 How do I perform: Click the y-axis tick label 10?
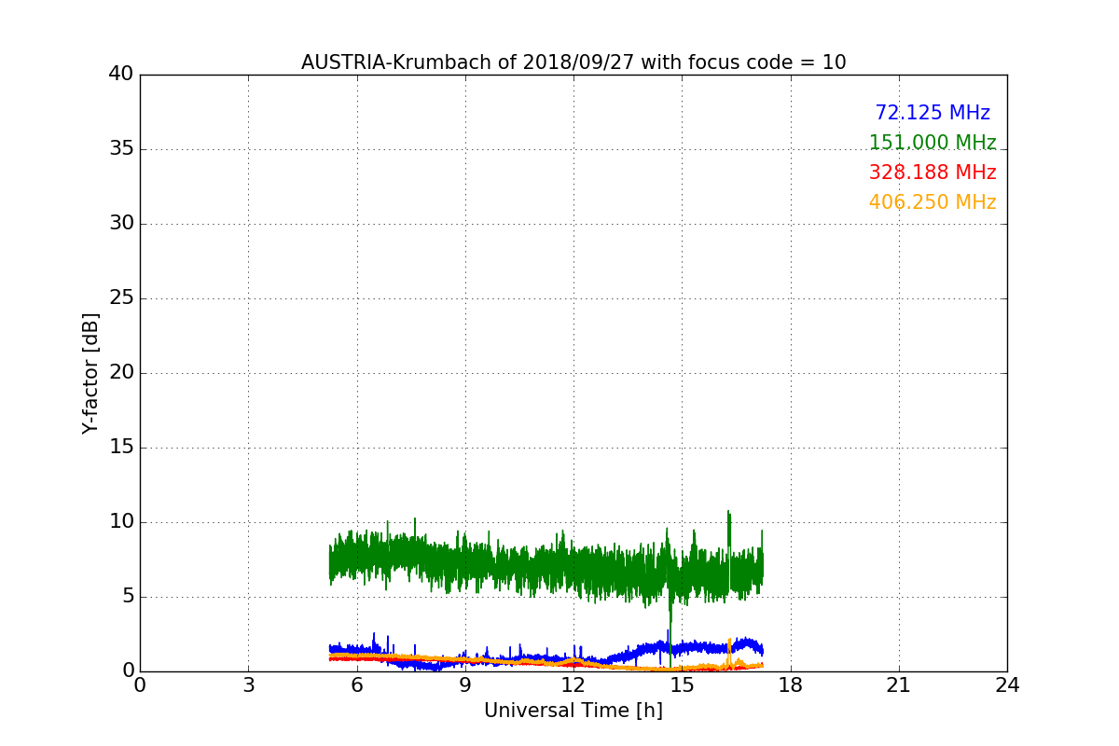click(x=121, y=522)
